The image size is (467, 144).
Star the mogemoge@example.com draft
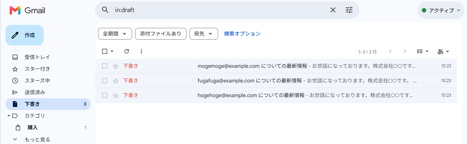(116, 66)
